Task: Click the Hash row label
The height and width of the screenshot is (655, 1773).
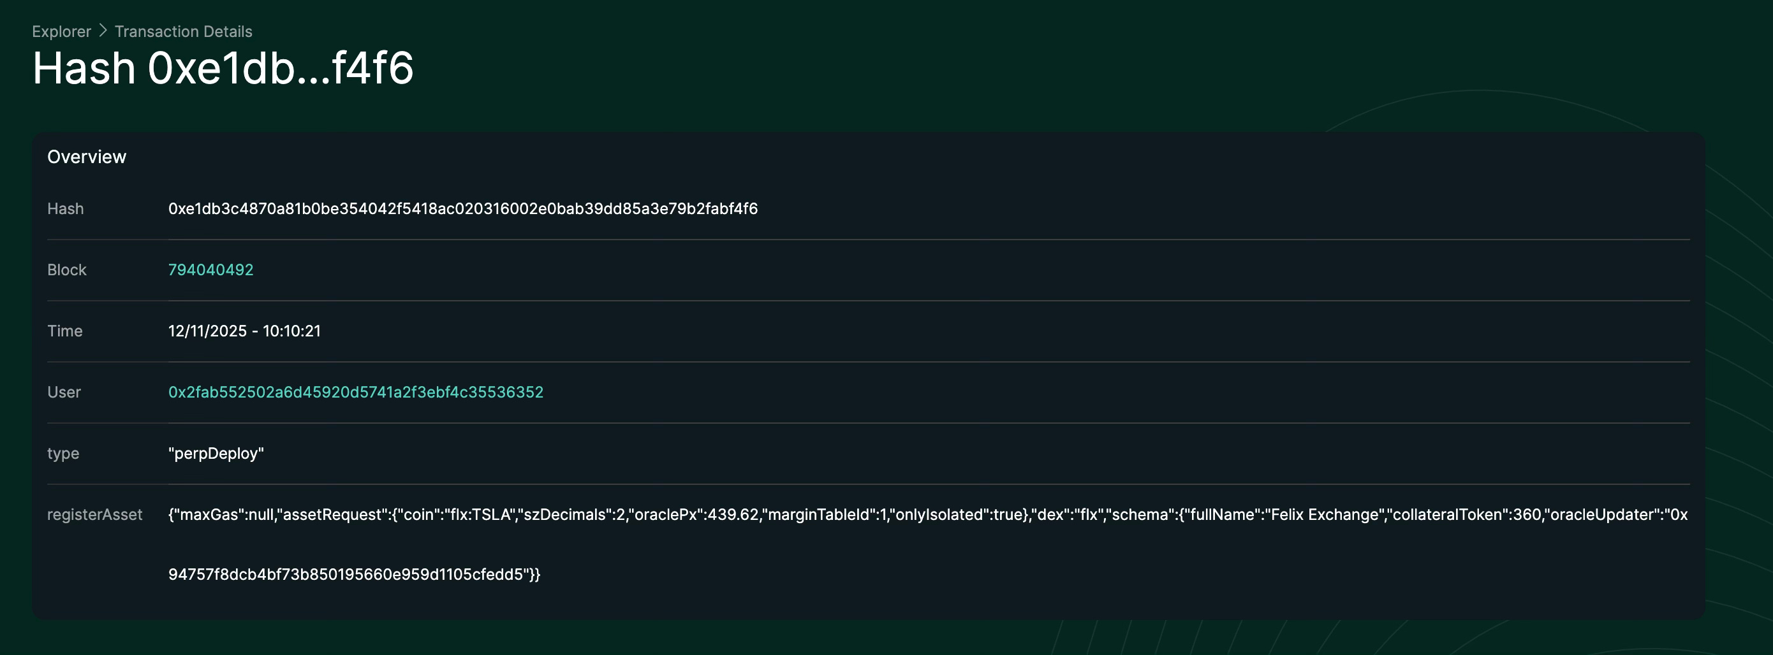Action: [66, 208]
